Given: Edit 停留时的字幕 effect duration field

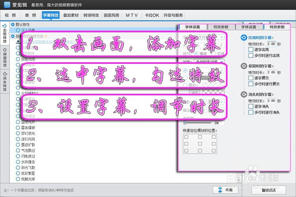Looking at the screenshot, I should (x=272, y=72).
